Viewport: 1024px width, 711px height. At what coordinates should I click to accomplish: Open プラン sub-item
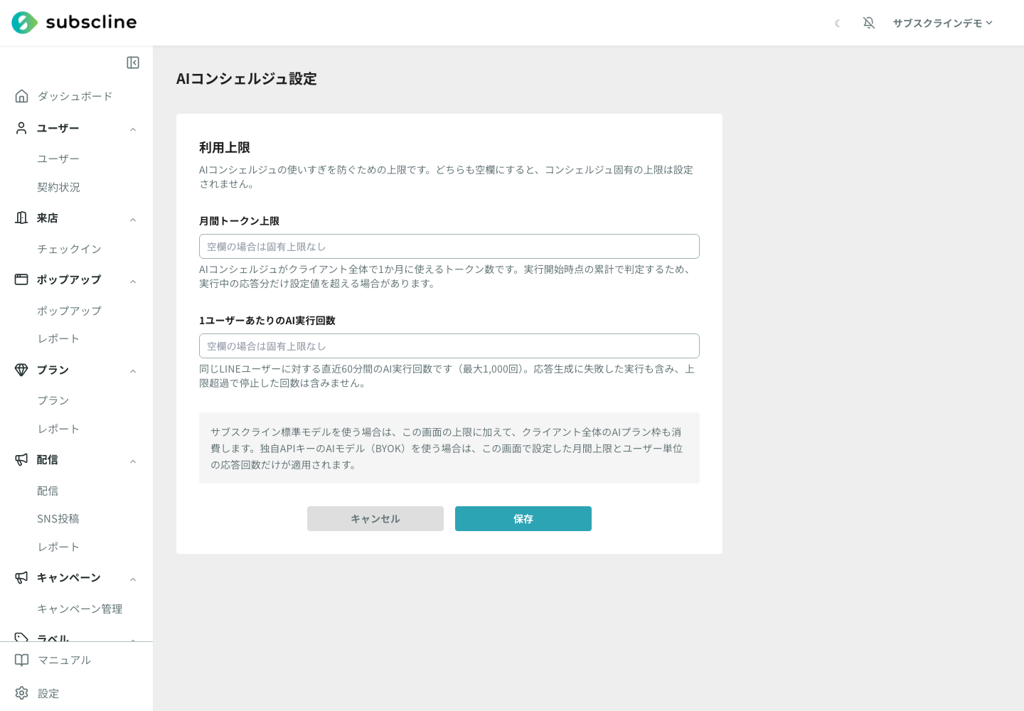(53, 400)
